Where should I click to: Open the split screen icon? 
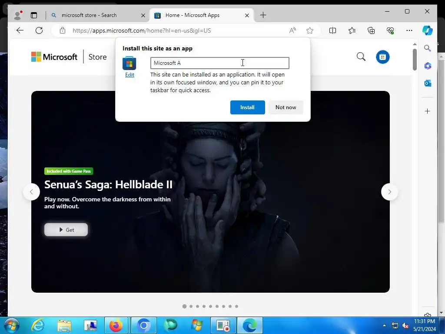click(332, 30)
